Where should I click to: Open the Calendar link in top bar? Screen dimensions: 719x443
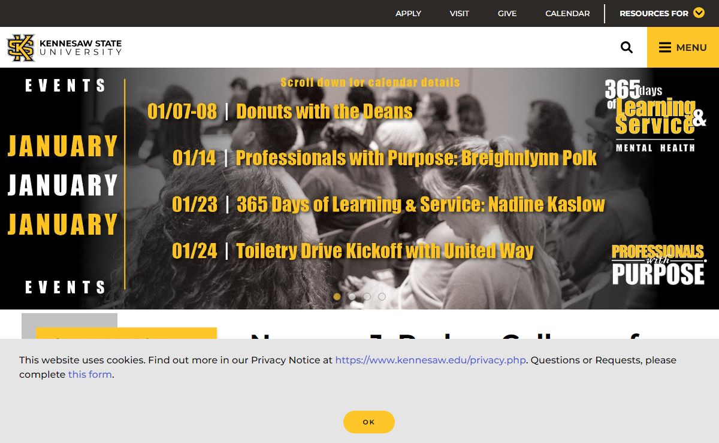click(567, 13)
